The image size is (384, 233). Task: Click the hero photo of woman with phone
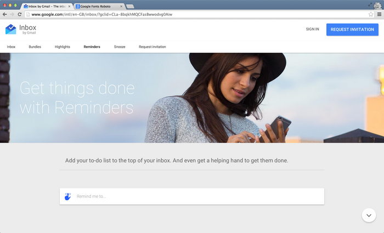192,98
